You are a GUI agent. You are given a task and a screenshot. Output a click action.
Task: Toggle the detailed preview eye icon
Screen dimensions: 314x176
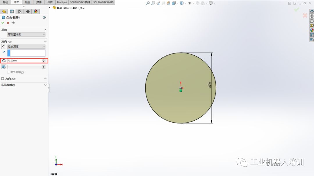click(13, 23)
